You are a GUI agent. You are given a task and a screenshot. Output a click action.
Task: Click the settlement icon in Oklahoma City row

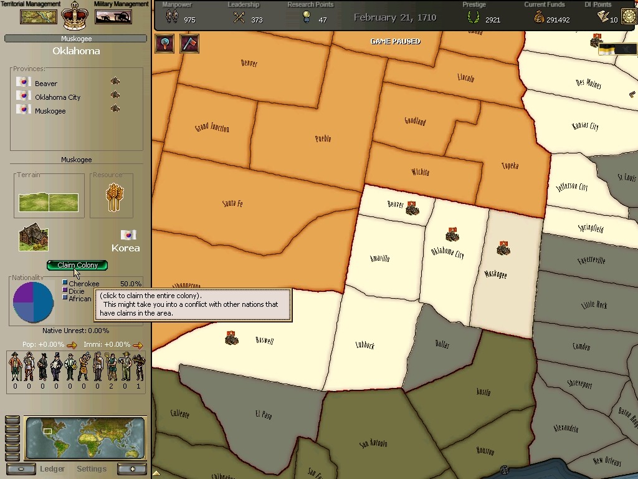click(x=115, y=95)
